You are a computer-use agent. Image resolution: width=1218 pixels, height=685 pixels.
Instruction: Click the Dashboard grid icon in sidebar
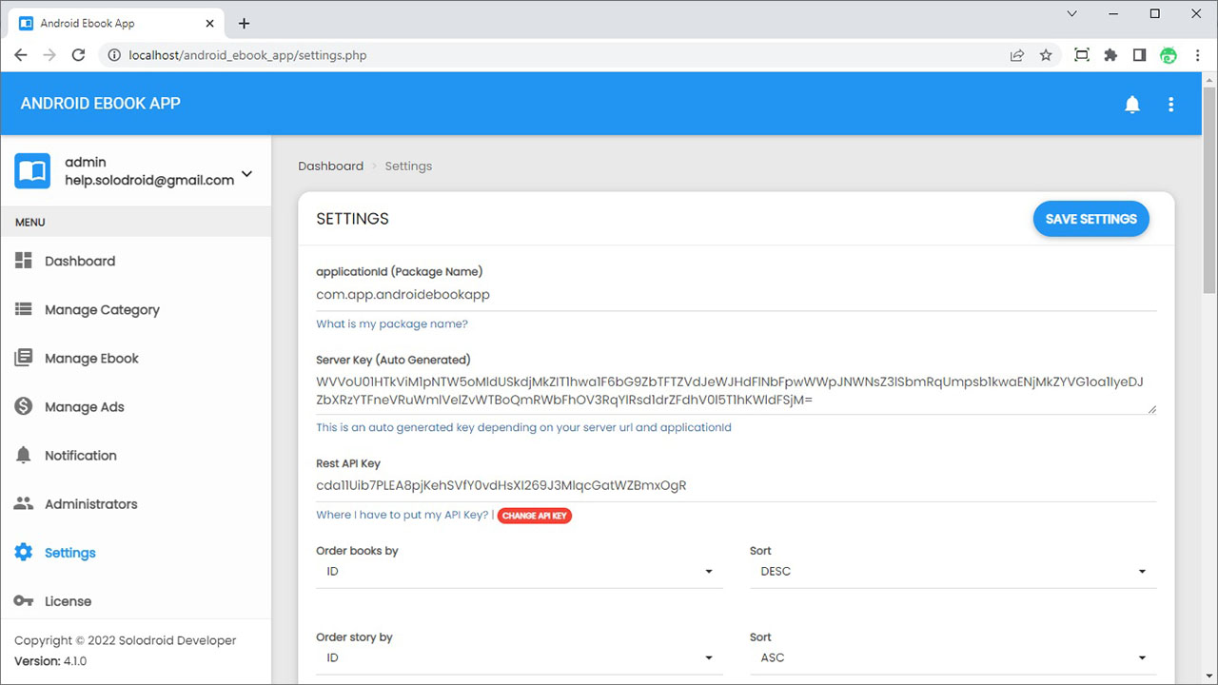pyautogui.click(x=24, y=261)
